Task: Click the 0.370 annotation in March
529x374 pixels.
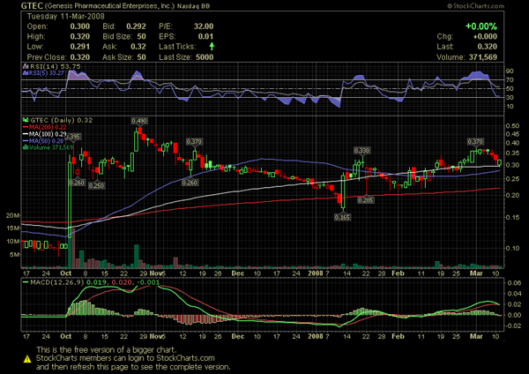Action: click(475, 142)
